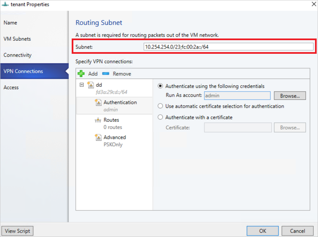Switch to the VM Subnets tab
This screenshot has width=318, height=237.
[x=17, y=39]
